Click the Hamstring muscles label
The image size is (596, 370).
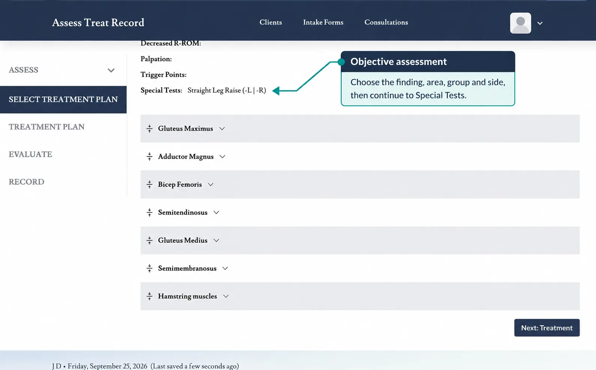coord(187,296)
